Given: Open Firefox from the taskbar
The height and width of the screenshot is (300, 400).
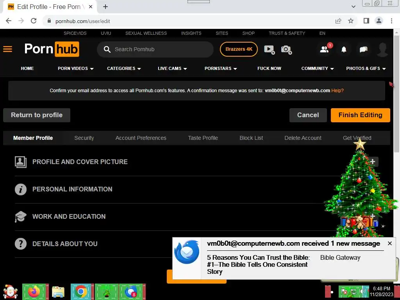Looking at the screenshot, I should coord(34,291).
